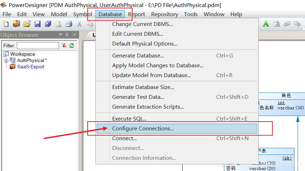Click the Print Preview magnifier icon
305x171 pixels.
coord(59,24)
